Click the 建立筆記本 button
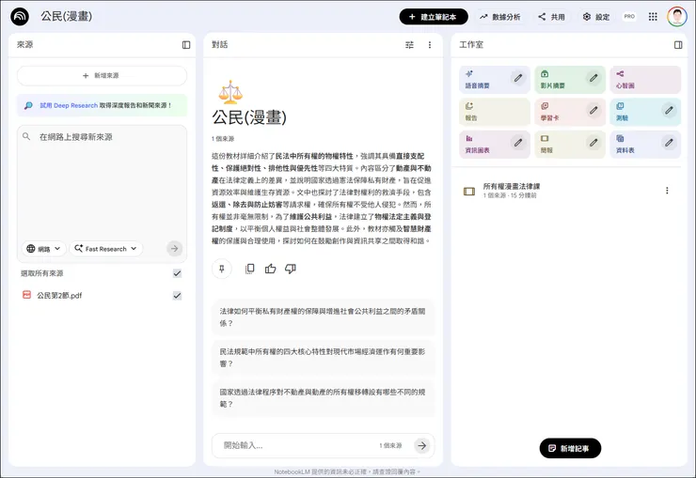The height and width of the screenshot is (478, 696). coord(434,17)
